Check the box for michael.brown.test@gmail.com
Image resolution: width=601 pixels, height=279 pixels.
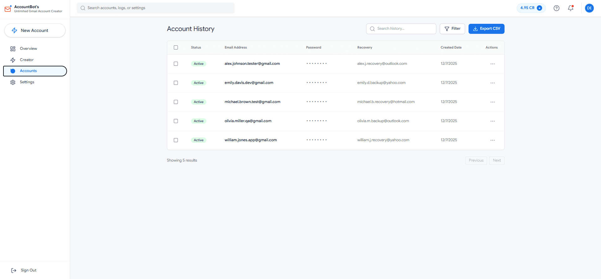coord(176,102)
